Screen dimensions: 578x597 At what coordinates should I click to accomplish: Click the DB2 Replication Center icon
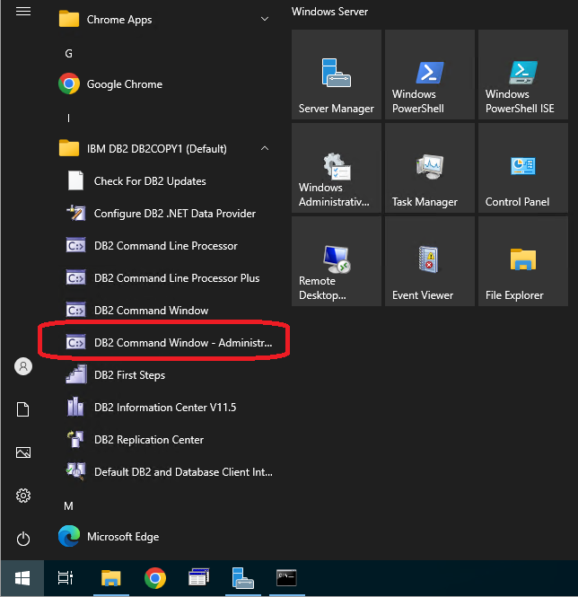tap(76, 440)
